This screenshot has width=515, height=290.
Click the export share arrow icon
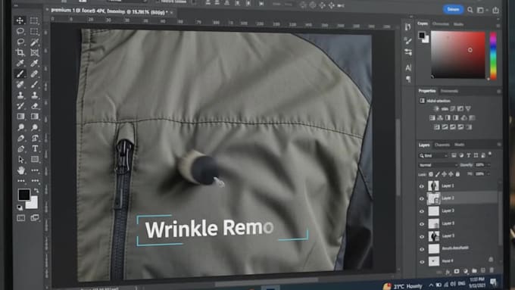tap(495, 11)
